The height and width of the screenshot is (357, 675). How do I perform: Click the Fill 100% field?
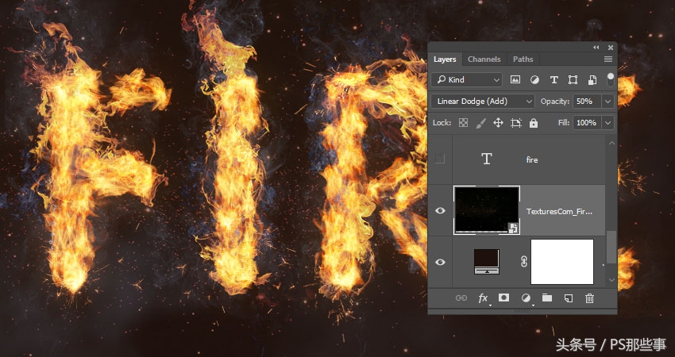(587, 123)
